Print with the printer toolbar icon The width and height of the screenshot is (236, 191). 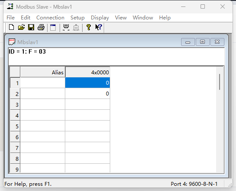[41, 27]
